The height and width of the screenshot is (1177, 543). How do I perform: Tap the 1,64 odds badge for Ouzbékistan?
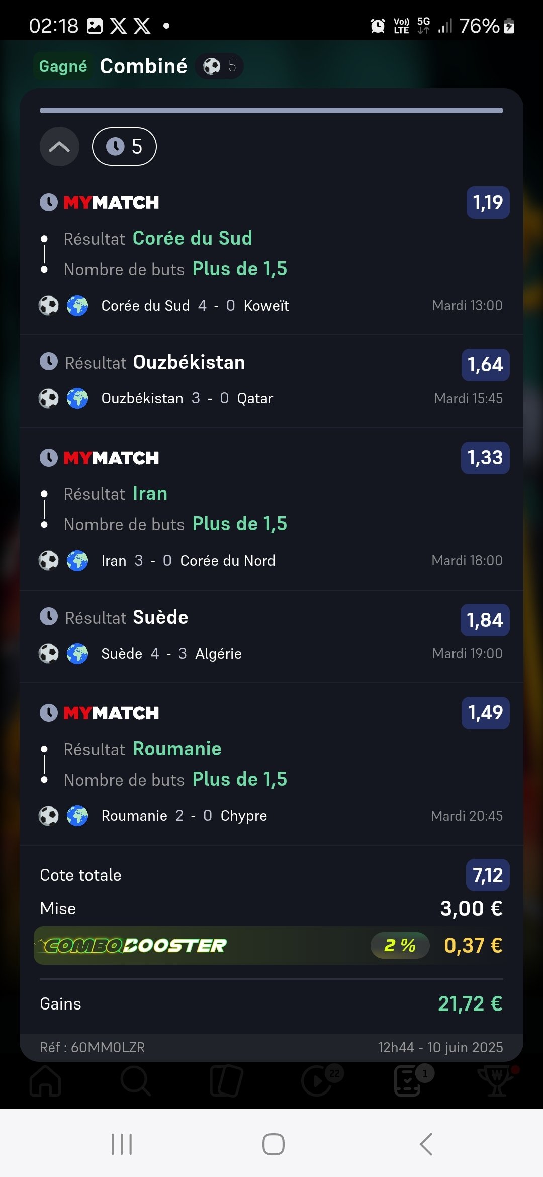tap(485, 365)
